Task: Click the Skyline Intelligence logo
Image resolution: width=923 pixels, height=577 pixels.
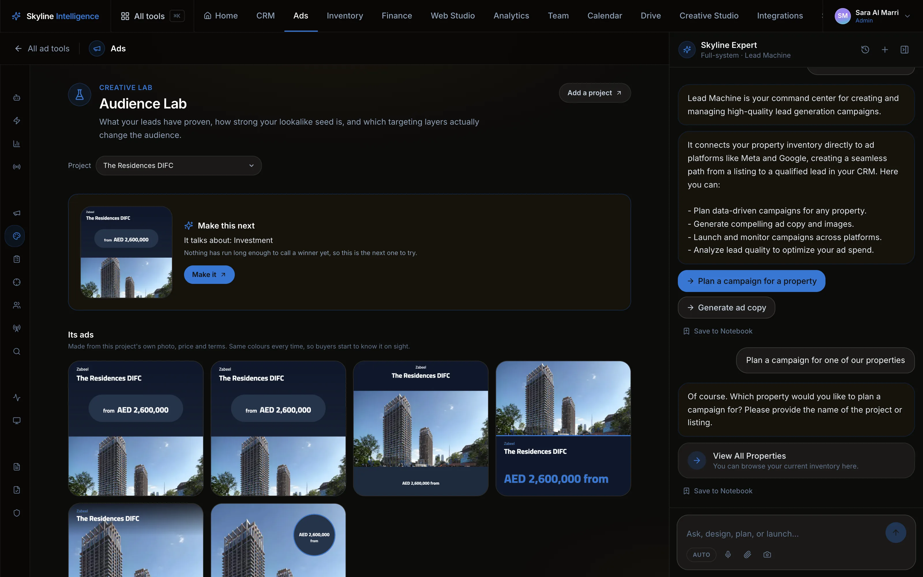Action: [x=56, y=16]
